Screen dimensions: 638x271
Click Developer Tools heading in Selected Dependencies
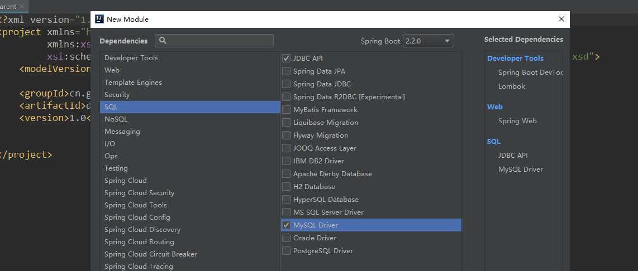[x=515, y=58]
